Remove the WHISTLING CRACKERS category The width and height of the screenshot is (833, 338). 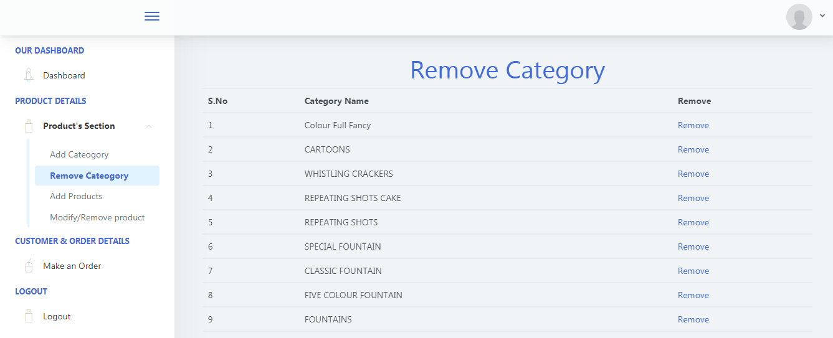[x=693, y=174]
